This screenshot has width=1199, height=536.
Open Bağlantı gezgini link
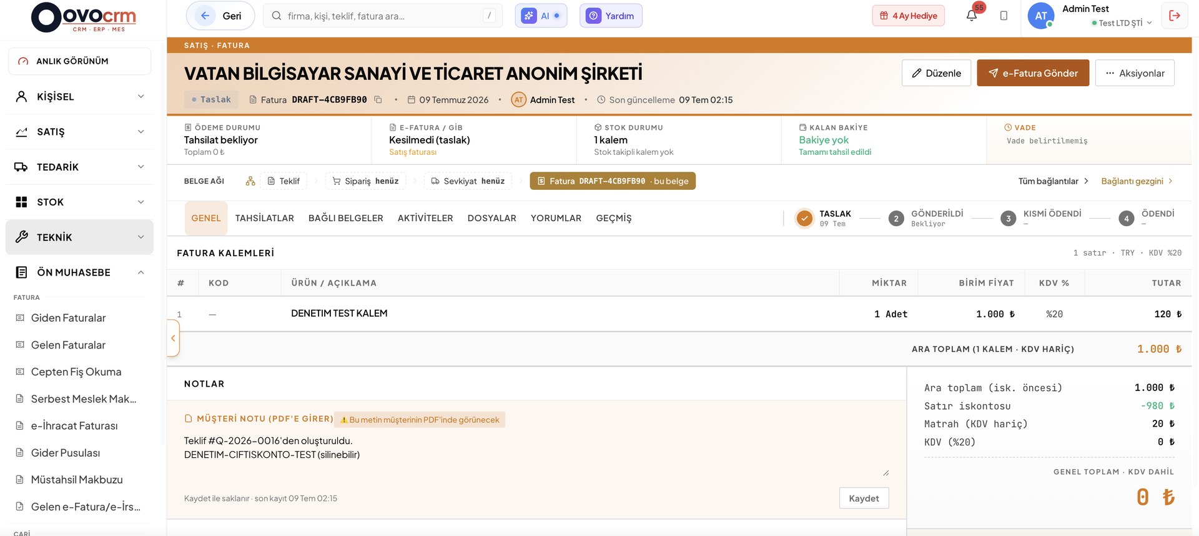1137,181
